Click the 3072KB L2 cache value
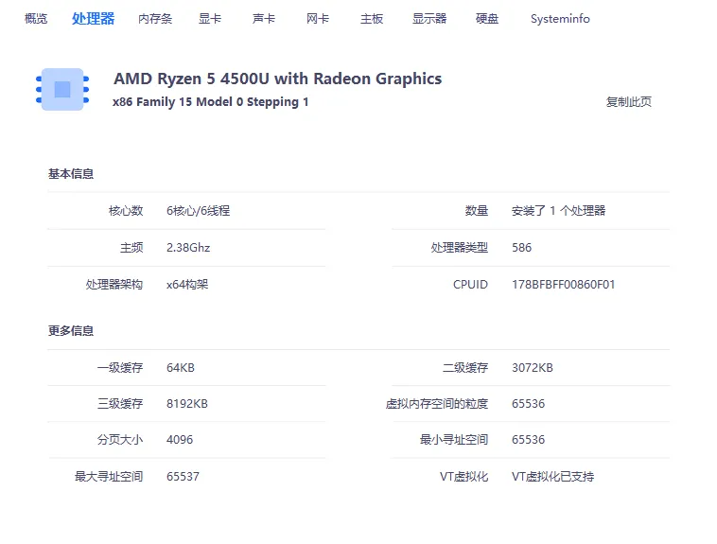The width and height of the screenshot is (717, 544). pos(532,368)
